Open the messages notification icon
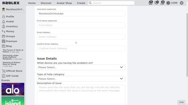The height and width of the screenshot is (105, 188). [x=157, y=3]
